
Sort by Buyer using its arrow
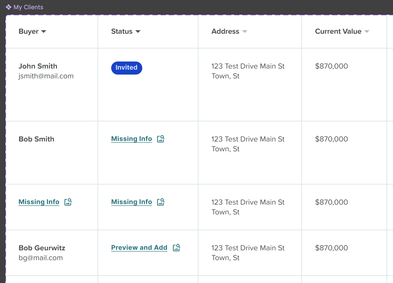44,32
